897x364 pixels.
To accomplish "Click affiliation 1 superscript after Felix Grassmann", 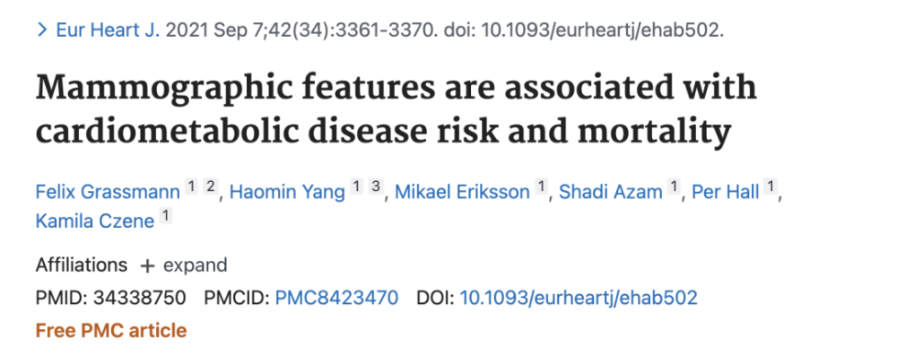I will [190, 188].
